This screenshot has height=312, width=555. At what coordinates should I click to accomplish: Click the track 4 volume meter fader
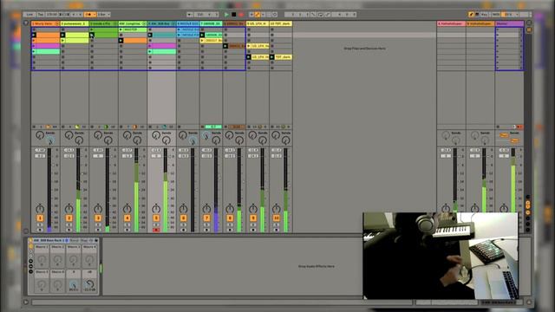tap(136, 190)
